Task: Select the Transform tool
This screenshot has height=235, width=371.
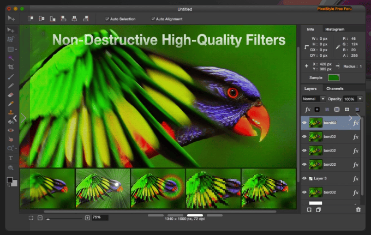Action: pyautogui.click(x=11, y=39)
